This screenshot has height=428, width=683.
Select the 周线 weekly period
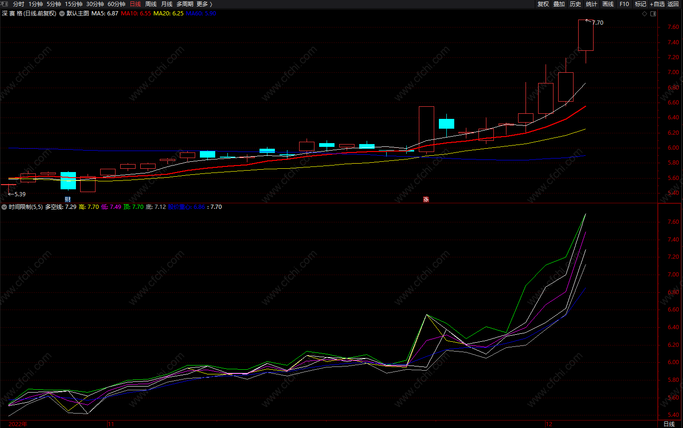(x=151, y=4)
